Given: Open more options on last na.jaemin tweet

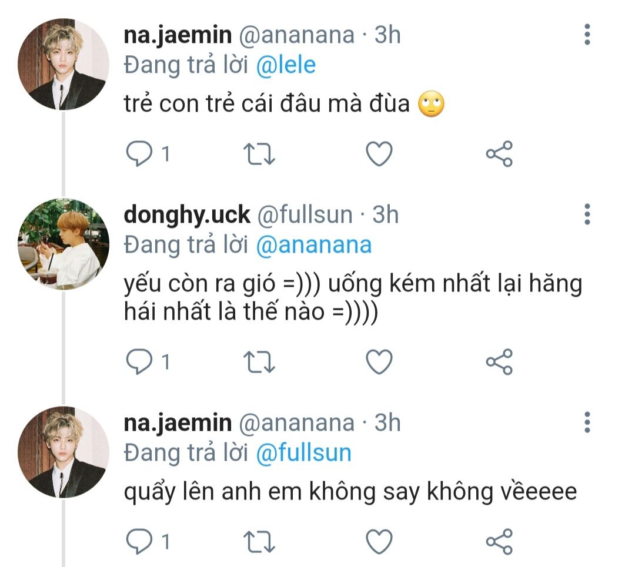Looking at the screenshot, I should pyautogui.click(x=587, y=422).
